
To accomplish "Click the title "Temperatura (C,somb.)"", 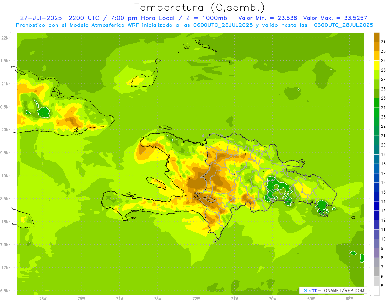I will (x=199, y=8).
